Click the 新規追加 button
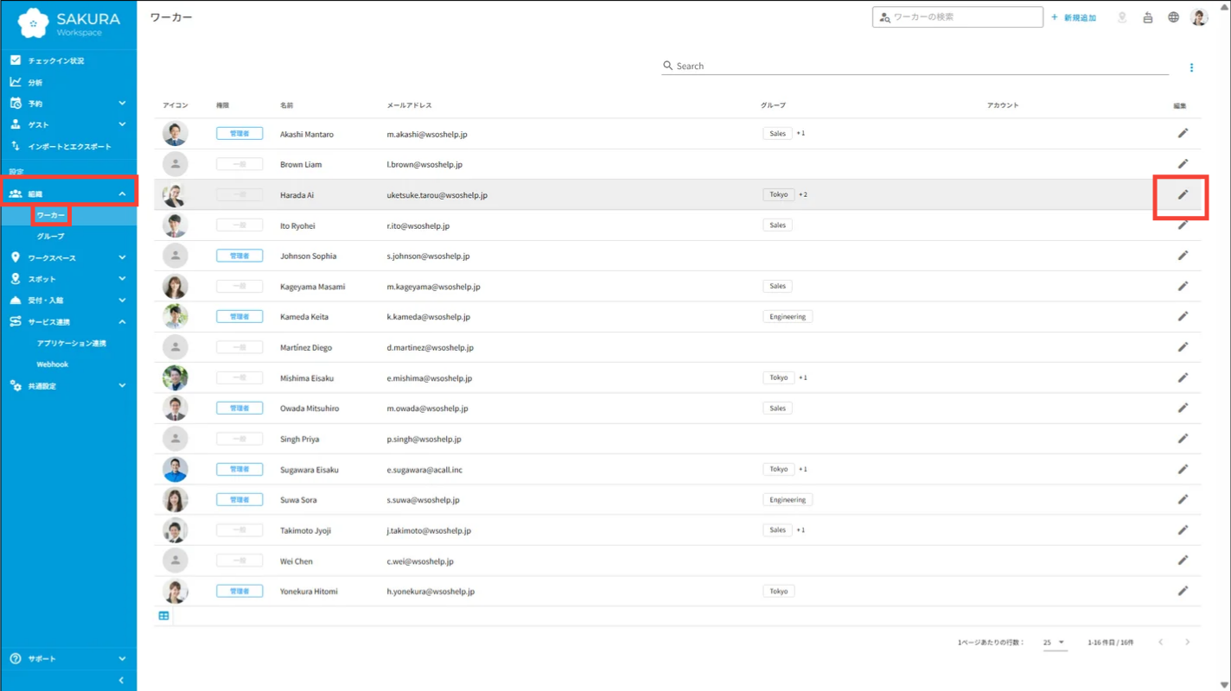This screenshot has height=691, width=1231. (x=1074, y=17)
